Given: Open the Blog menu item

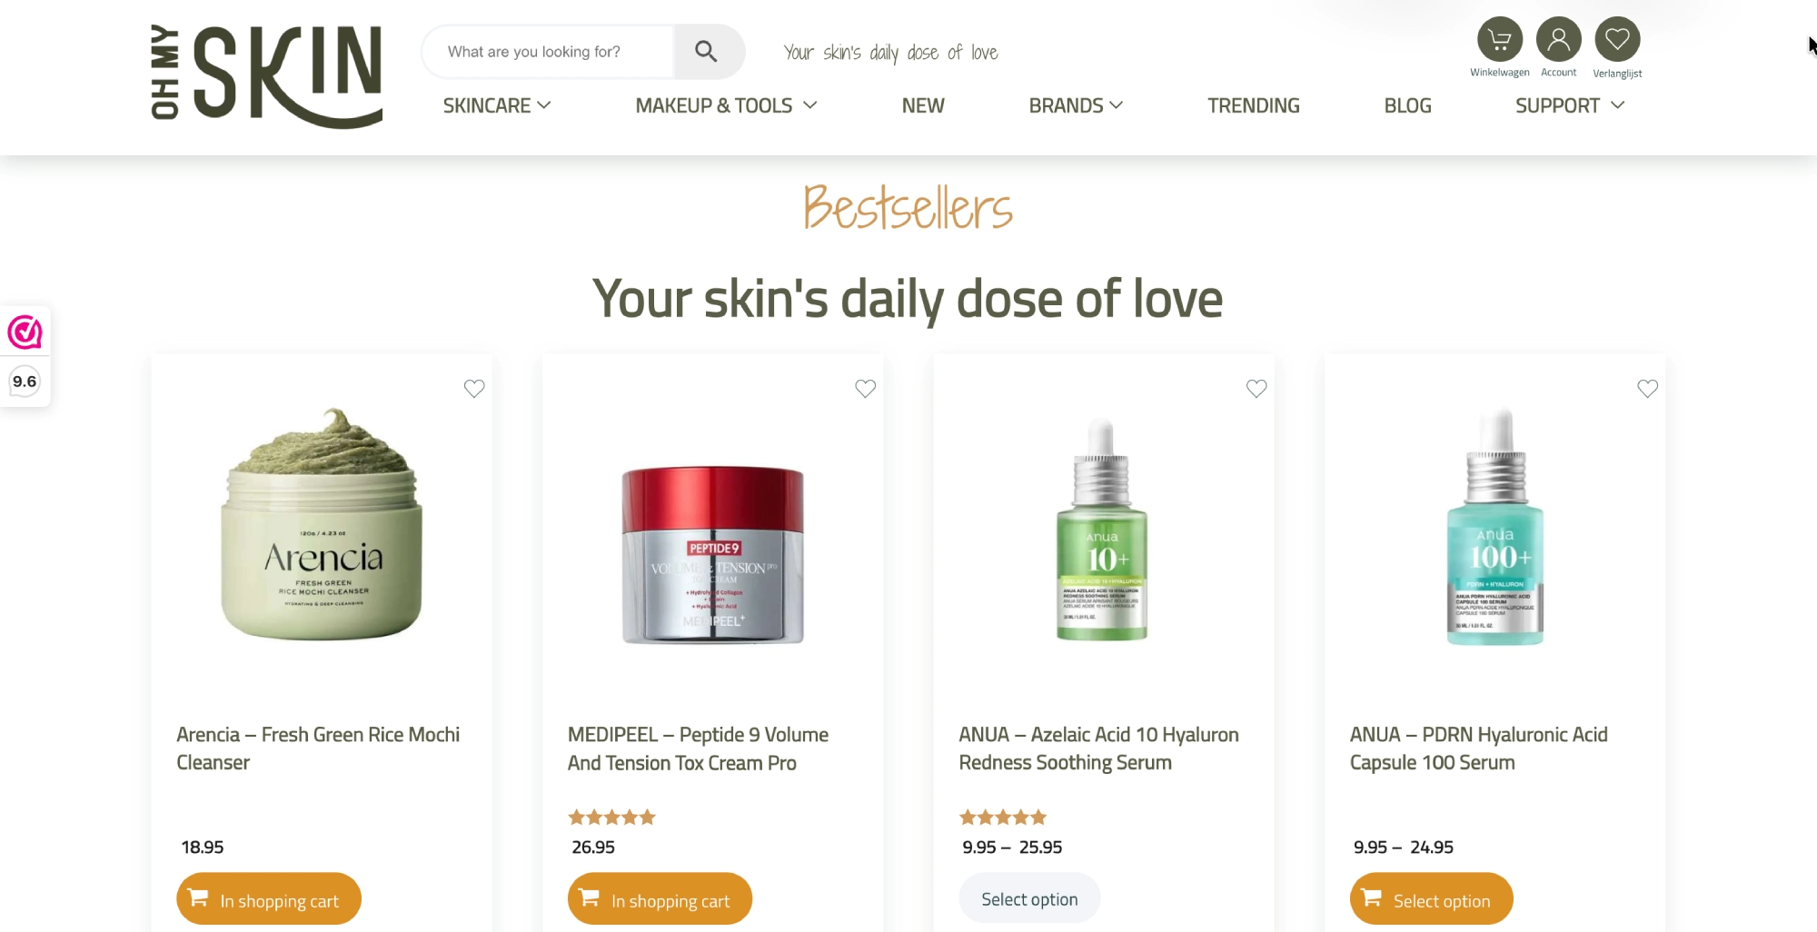Looking at the screenshot, I should pos(1407,105).
